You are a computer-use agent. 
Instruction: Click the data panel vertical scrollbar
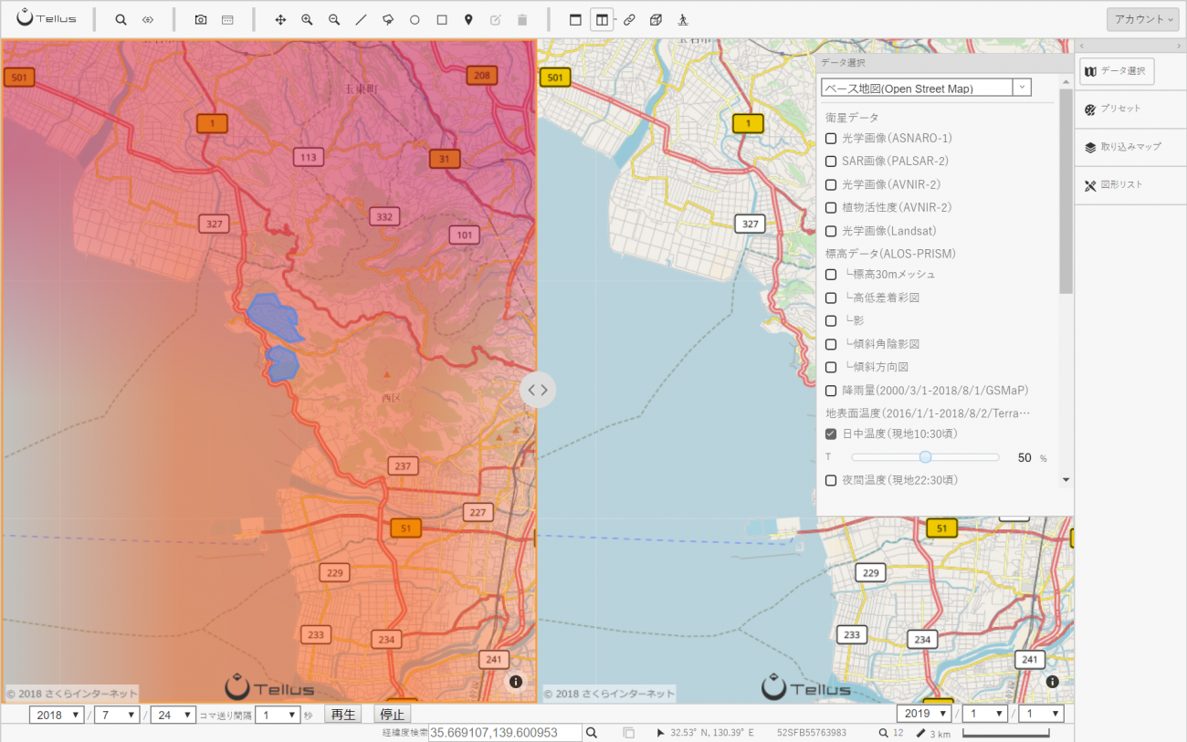tap(1066, 192)
